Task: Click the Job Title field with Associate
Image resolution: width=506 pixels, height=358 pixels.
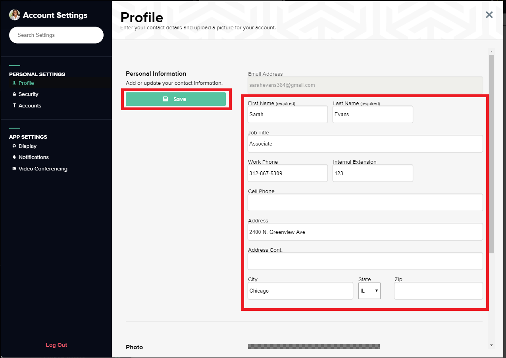Action: (x=365, y=144)
